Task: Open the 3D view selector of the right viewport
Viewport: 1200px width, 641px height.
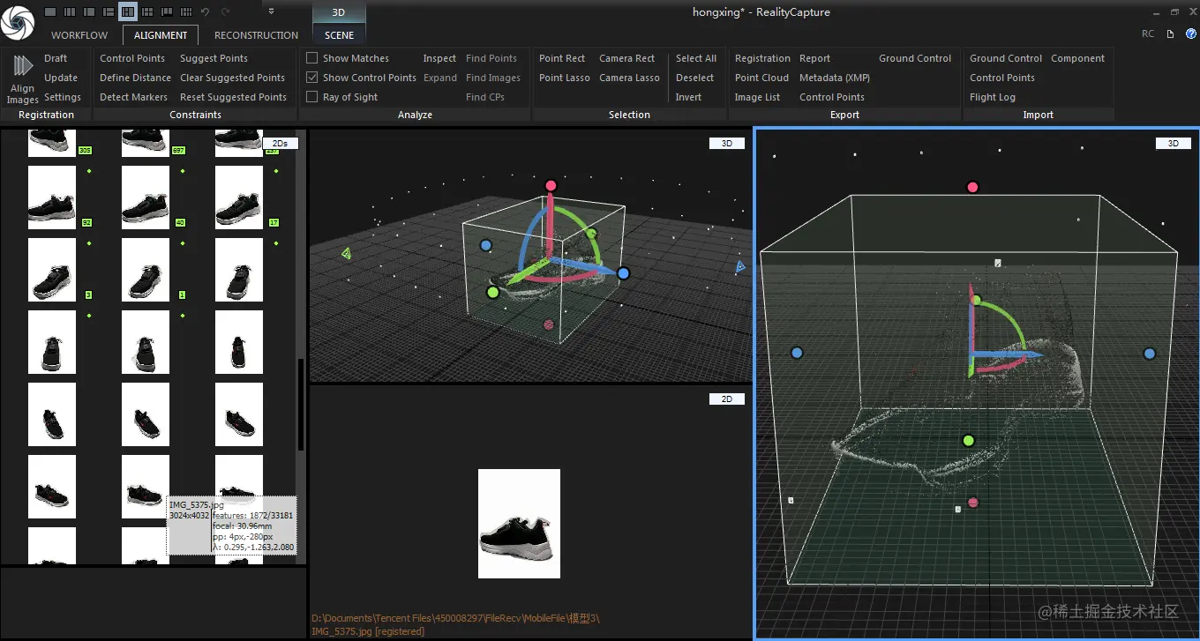Action: tap(1174, 143)
